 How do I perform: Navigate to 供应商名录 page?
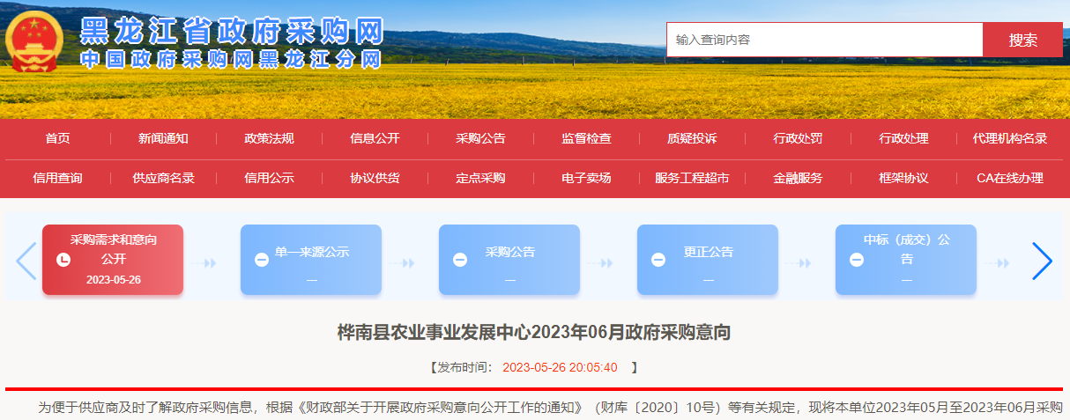(x=163, y=178)
